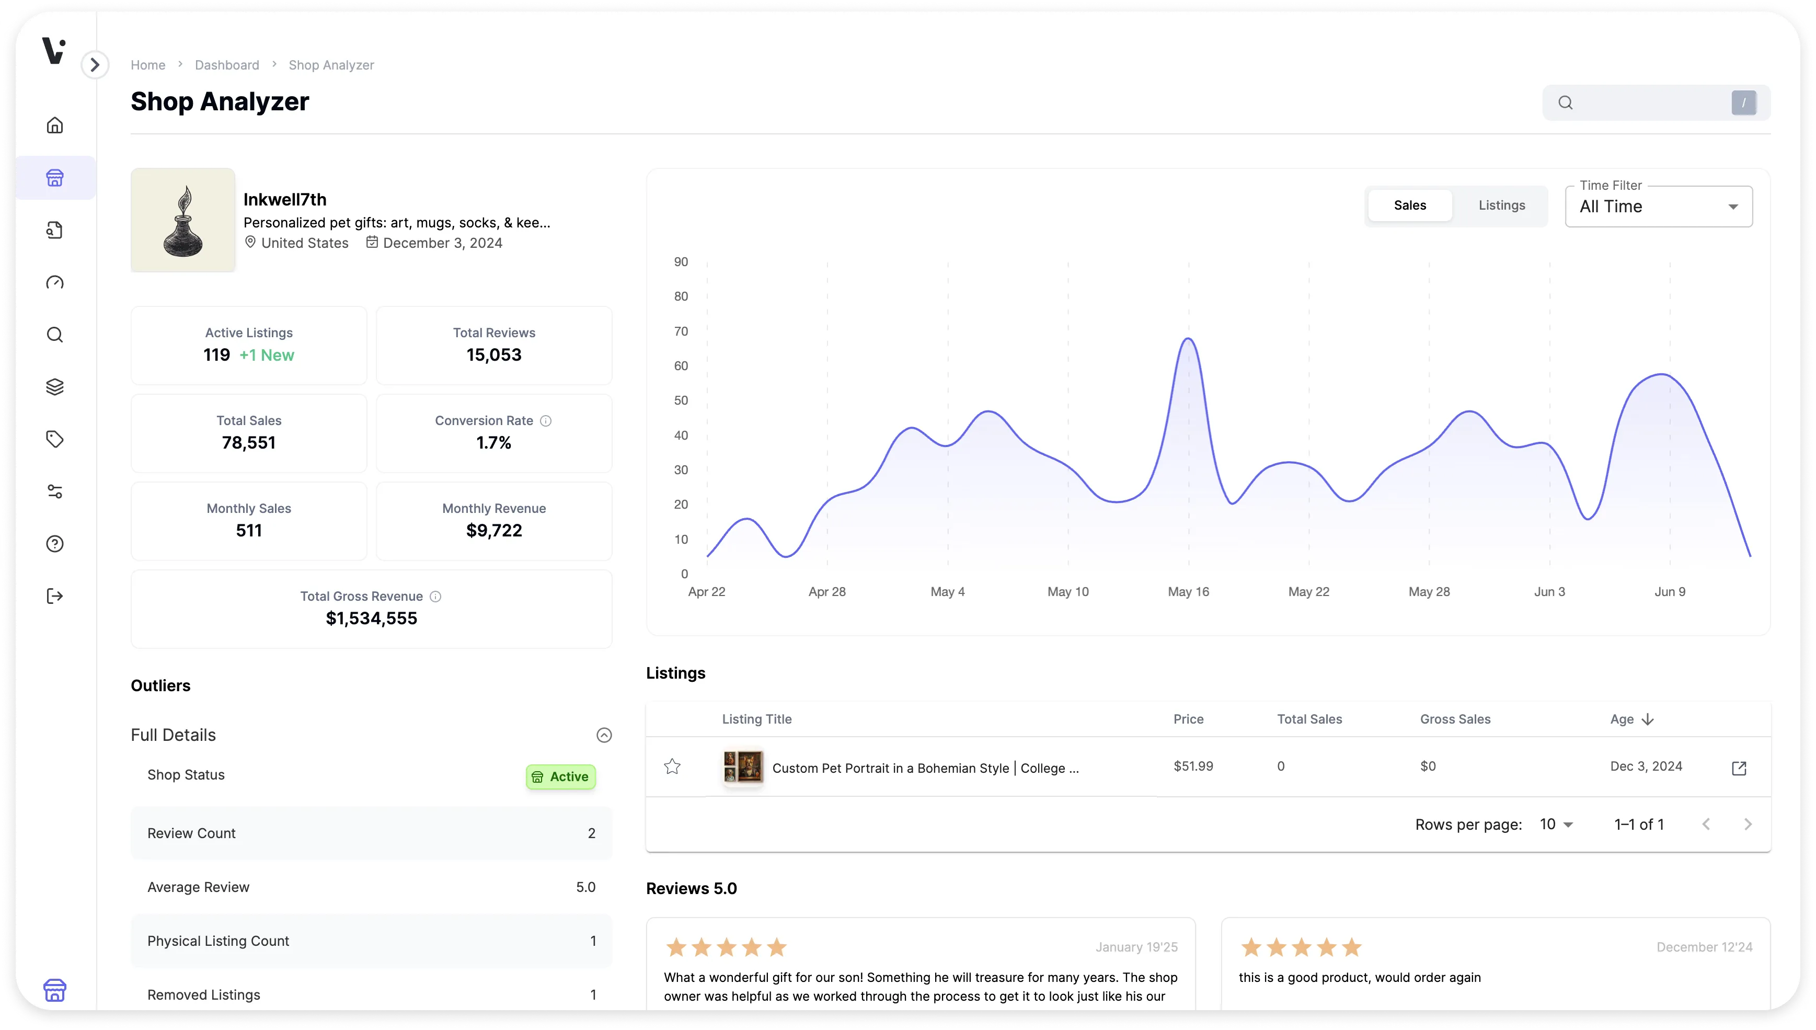Open the price tag sidebar icon
The height and width of the screenshot is (1030, 1816).
tap(54, 439)
